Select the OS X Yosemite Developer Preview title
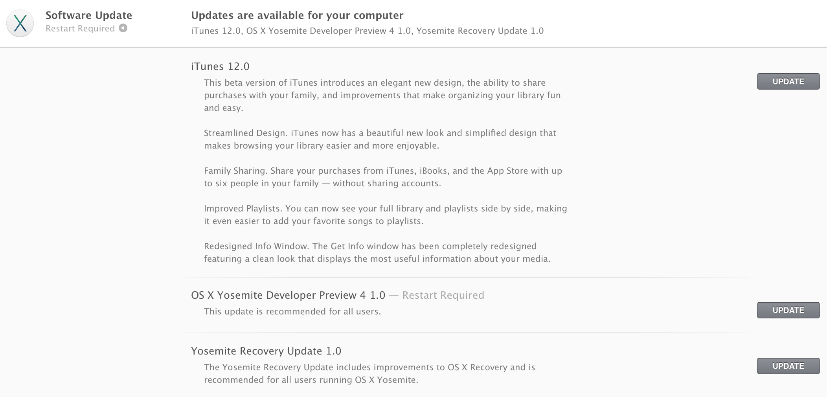 [288, 295]
